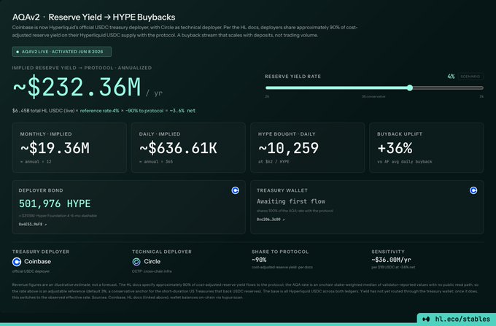Click the 'AQAV2 LIVE · ACTIVATED JUN 8 2026' status badge
496x326 pixels.
click(x=62, y=52)
